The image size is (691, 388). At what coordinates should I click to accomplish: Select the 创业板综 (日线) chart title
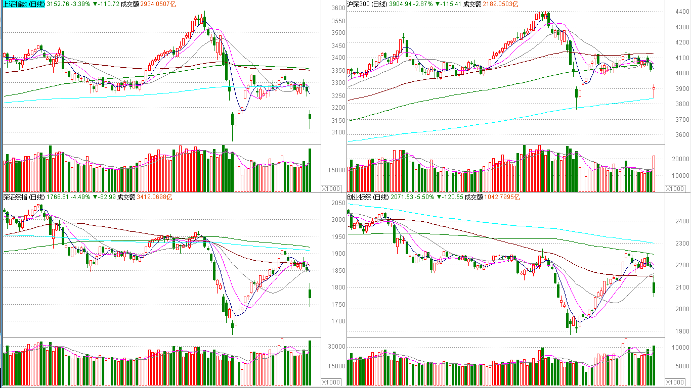pyautogui.click(x=367, y=197)
